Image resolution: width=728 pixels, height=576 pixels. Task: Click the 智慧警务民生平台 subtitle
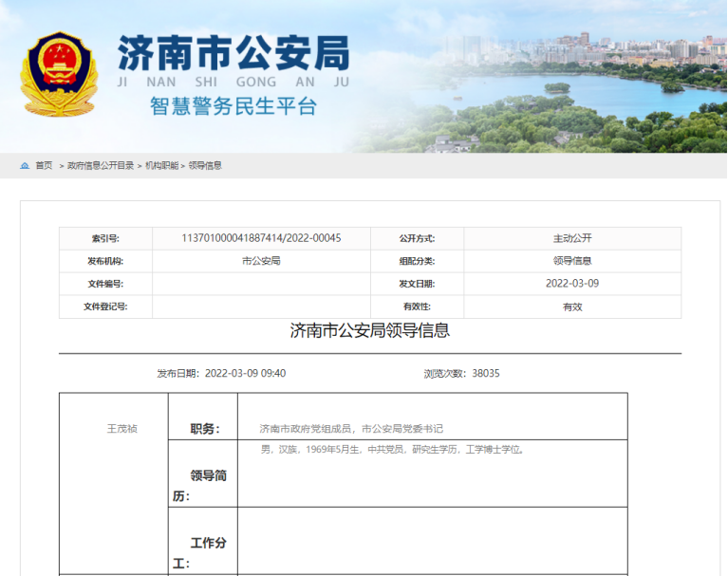pyautogui.click(x=233, y=106)
